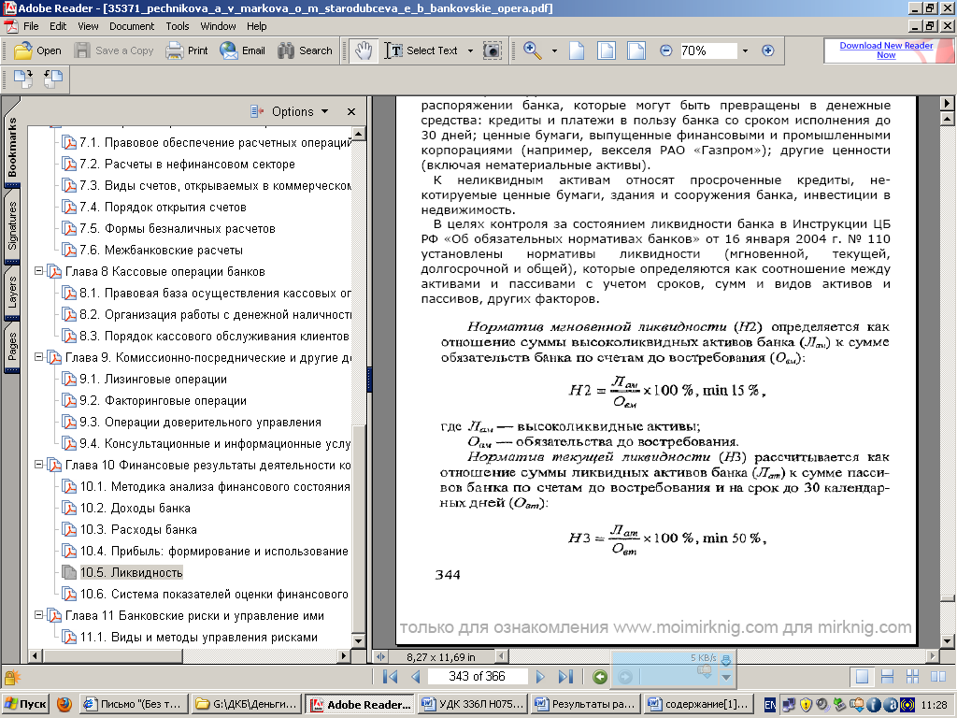957x718 pixels.
Task: Click the Save a Copy button
Action: click(114, 50)
